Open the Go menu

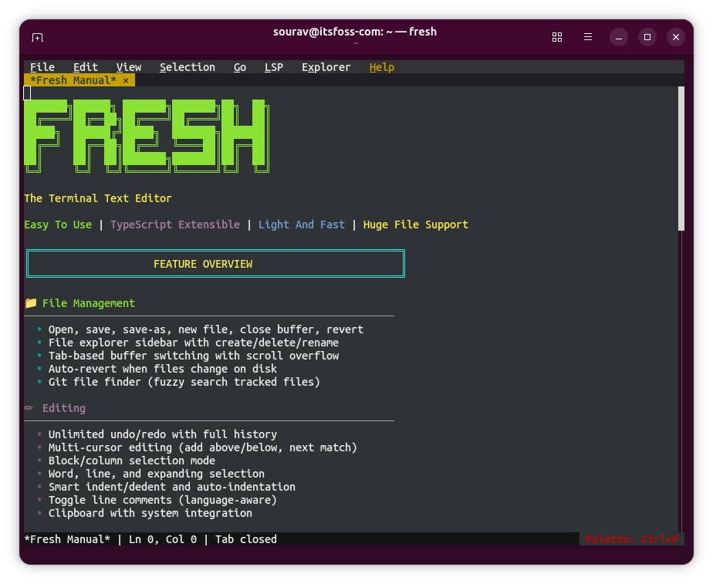239,67
